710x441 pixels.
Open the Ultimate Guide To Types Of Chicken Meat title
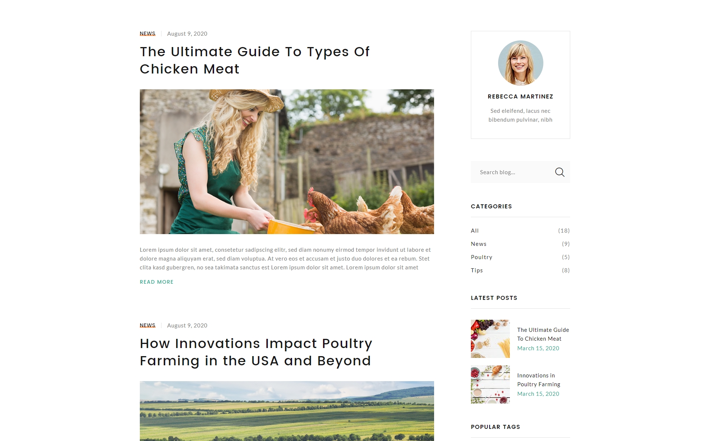pos(255,60)
